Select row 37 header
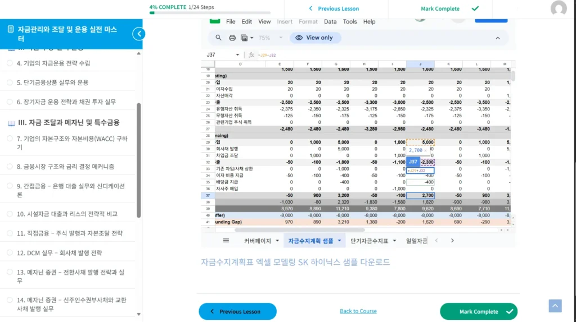576x322 pixels. click(x=208, y=195)
